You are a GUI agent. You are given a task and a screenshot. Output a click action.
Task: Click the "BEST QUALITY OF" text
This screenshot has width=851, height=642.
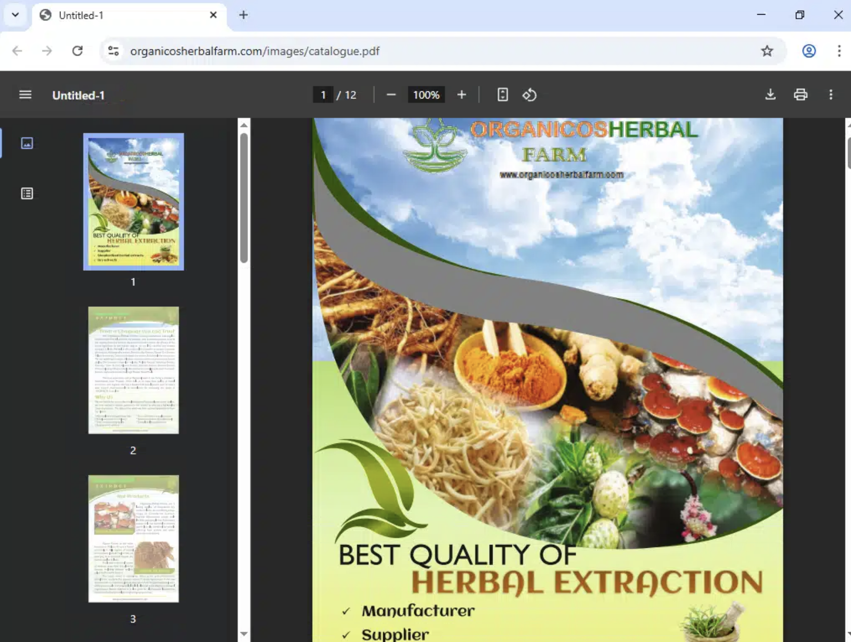(457, 555)
